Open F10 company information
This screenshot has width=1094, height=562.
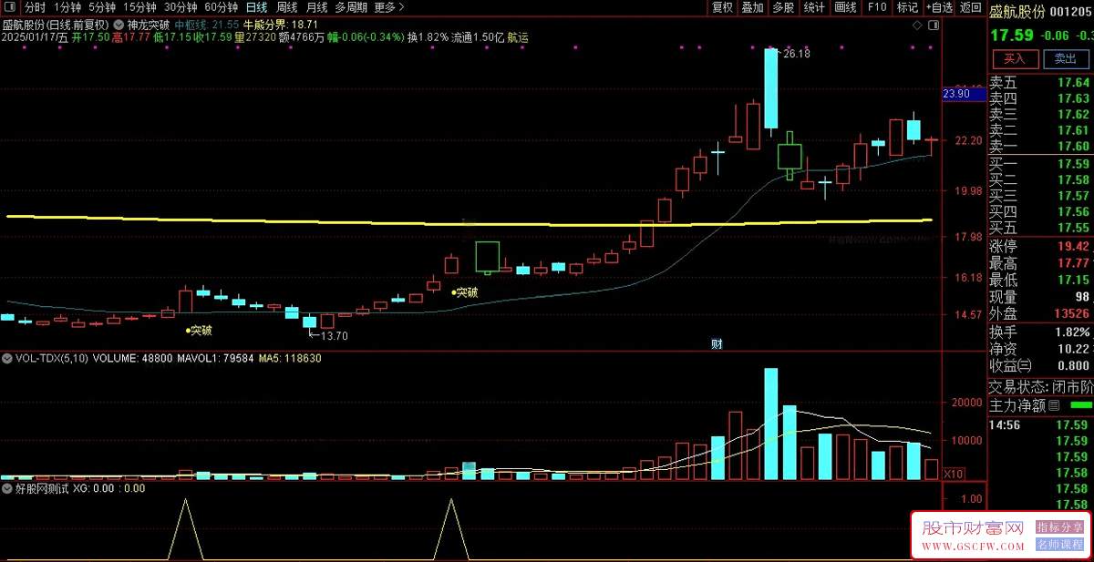pos(877,7)
